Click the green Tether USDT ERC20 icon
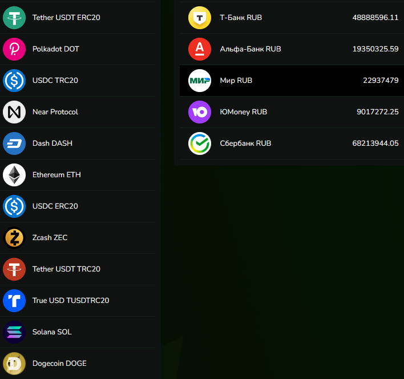Viewport: 404px width, 379px height. [14, 18]
